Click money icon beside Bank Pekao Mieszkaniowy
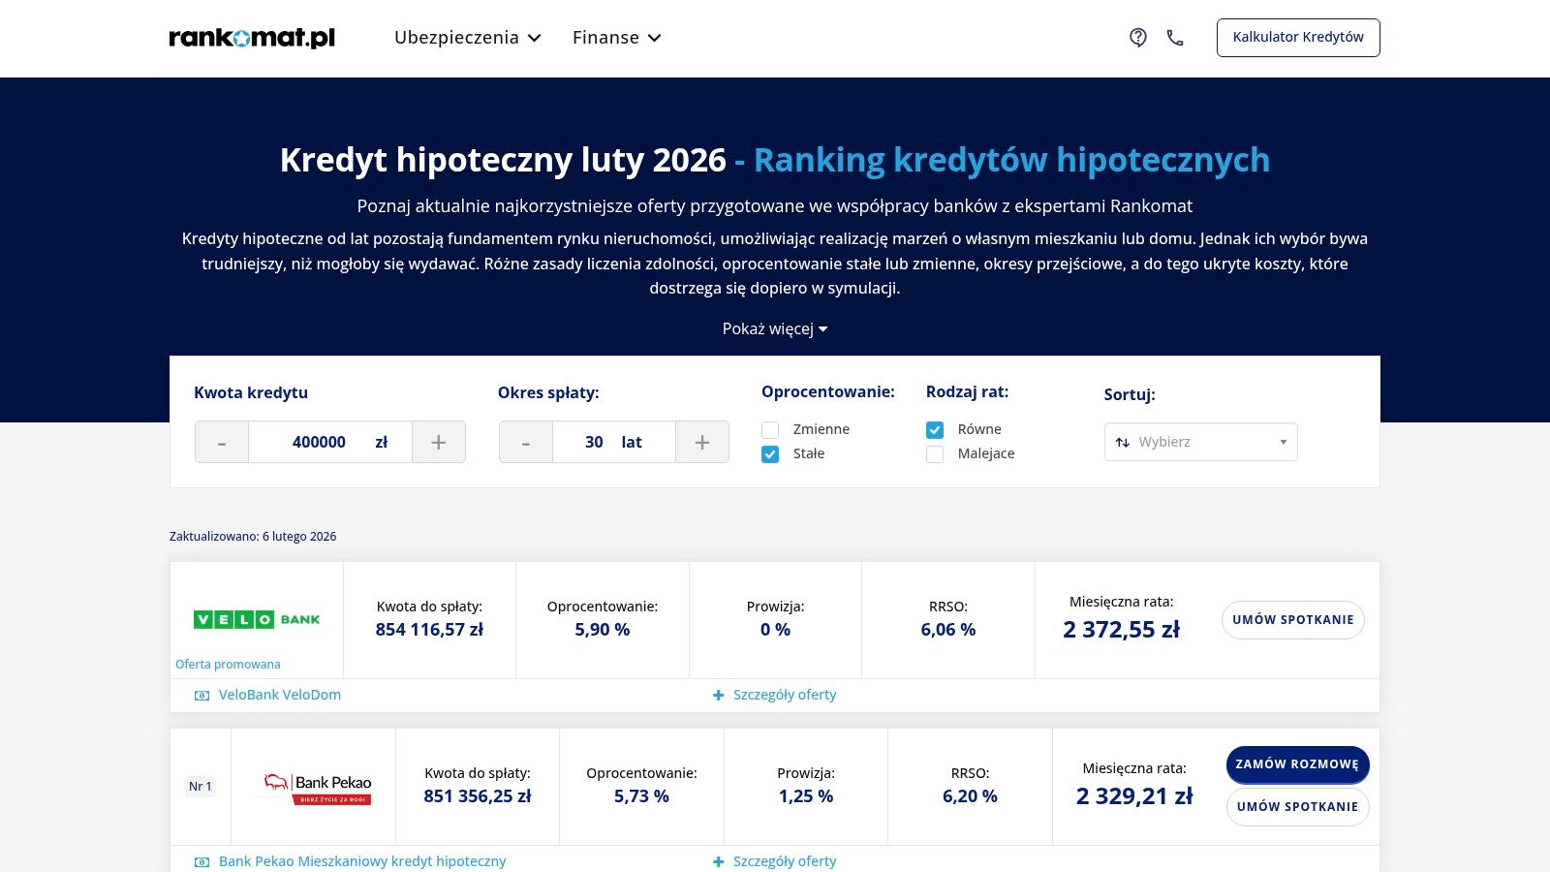The height and width of the screenshot is (872, 1550). click(201, 862)
